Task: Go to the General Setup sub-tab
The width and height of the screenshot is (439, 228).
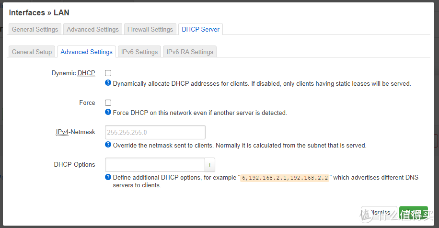Action: pos(32,52)
